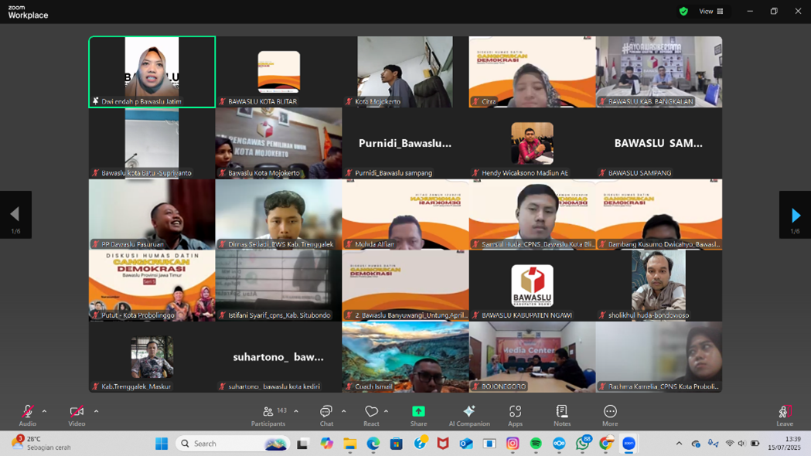Expand options arrow next to Participants
This screenshot has width=811, height=456.
296,411
